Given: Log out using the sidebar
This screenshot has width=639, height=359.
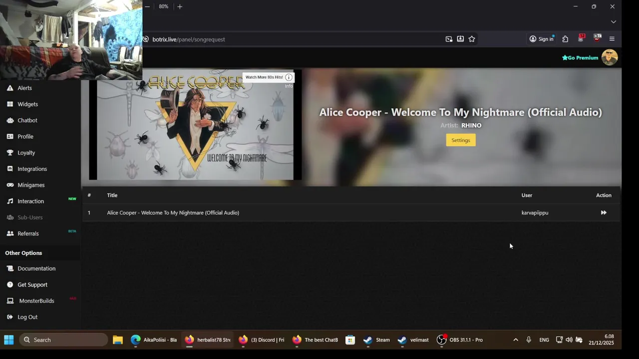Looking at the screenshot, I should [x=27, y=317].
